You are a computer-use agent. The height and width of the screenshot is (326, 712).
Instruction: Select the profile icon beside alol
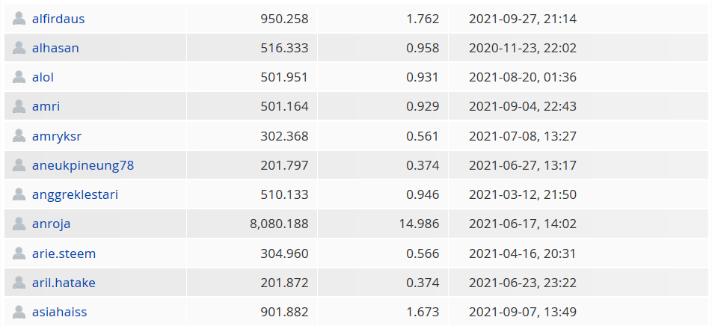tap(19, 77)
